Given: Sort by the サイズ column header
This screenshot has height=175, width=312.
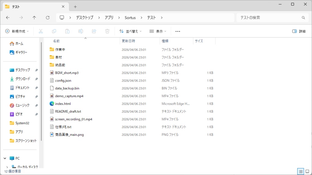Looking at the screenshot, I should click(x=204, y=41).
